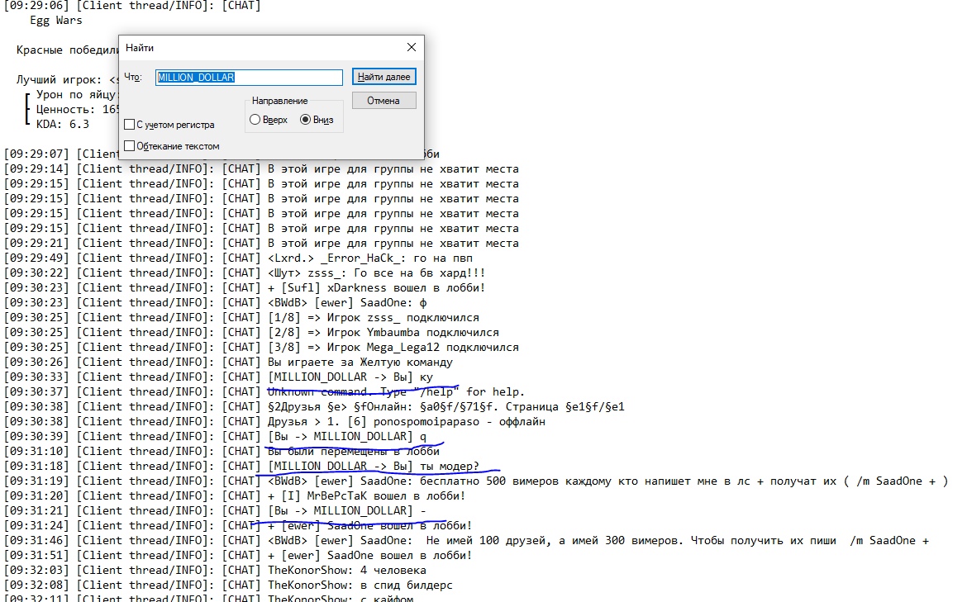This screenshot has height=602, width=967.
Task: Click the "[MILLION_DOLLAR -> Вы] ку" message
Action: pyautogui.click(x=350, y=377)
